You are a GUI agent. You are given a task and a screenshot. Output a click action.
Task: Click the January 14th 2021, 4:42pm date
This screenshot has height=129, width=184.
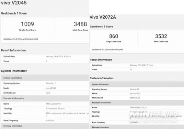click(x=58, y=56)
